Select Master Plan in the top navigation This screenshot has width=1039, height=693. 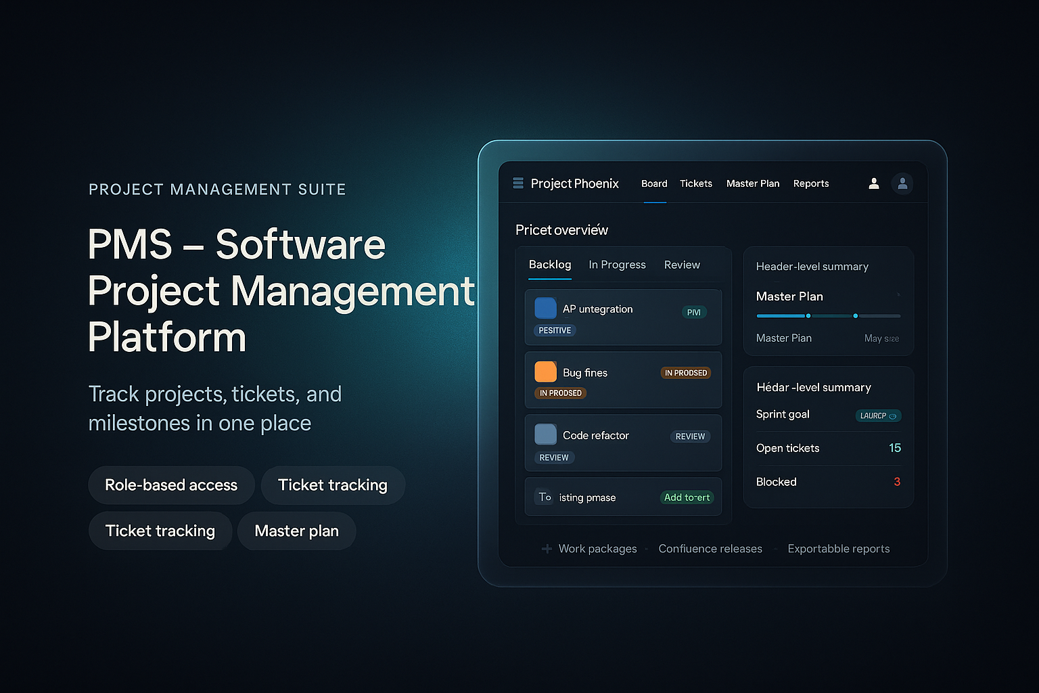[x=753, y=183]
